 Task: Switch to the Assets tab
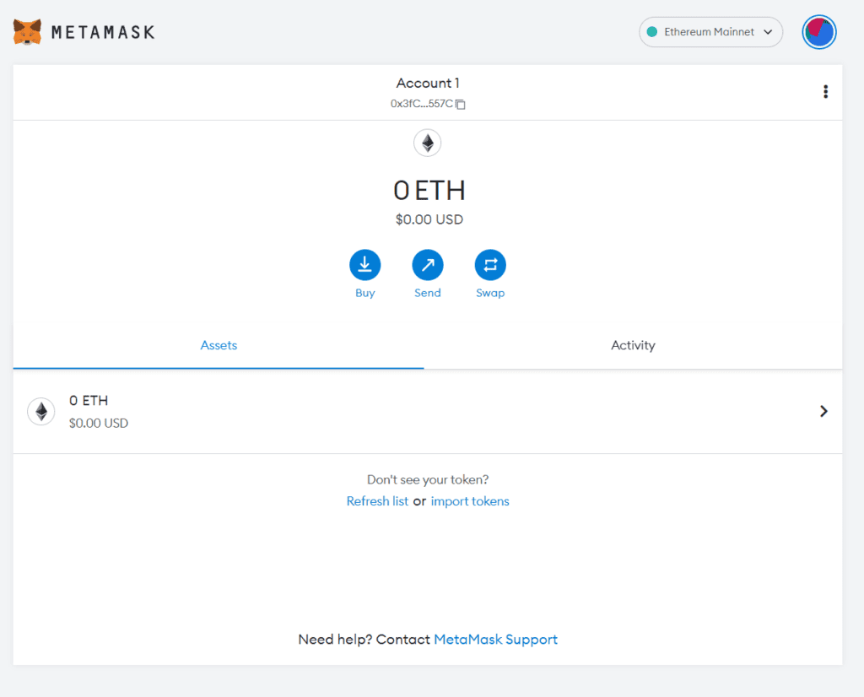point(219,345)
